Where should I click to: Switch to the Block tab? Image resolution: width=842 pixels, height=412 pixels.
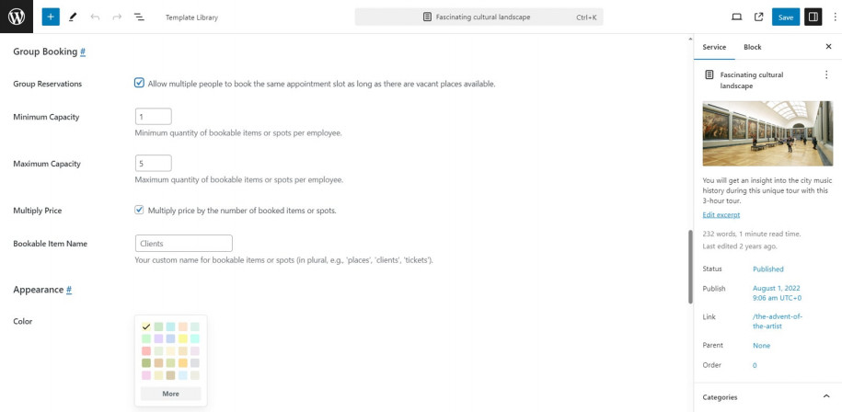[x=752, y=47]
